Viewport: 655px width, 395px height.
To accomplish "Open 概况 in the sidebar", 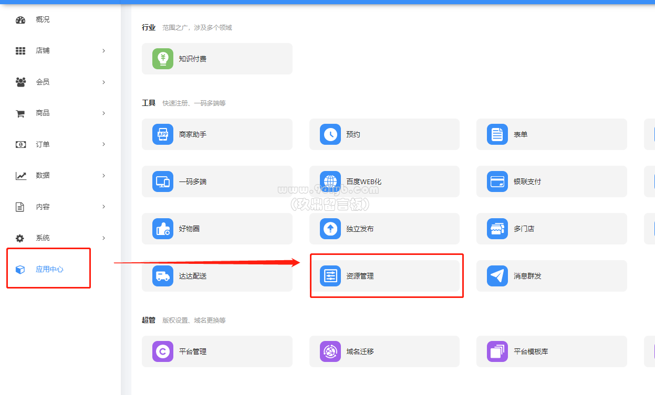I will 60,20.
